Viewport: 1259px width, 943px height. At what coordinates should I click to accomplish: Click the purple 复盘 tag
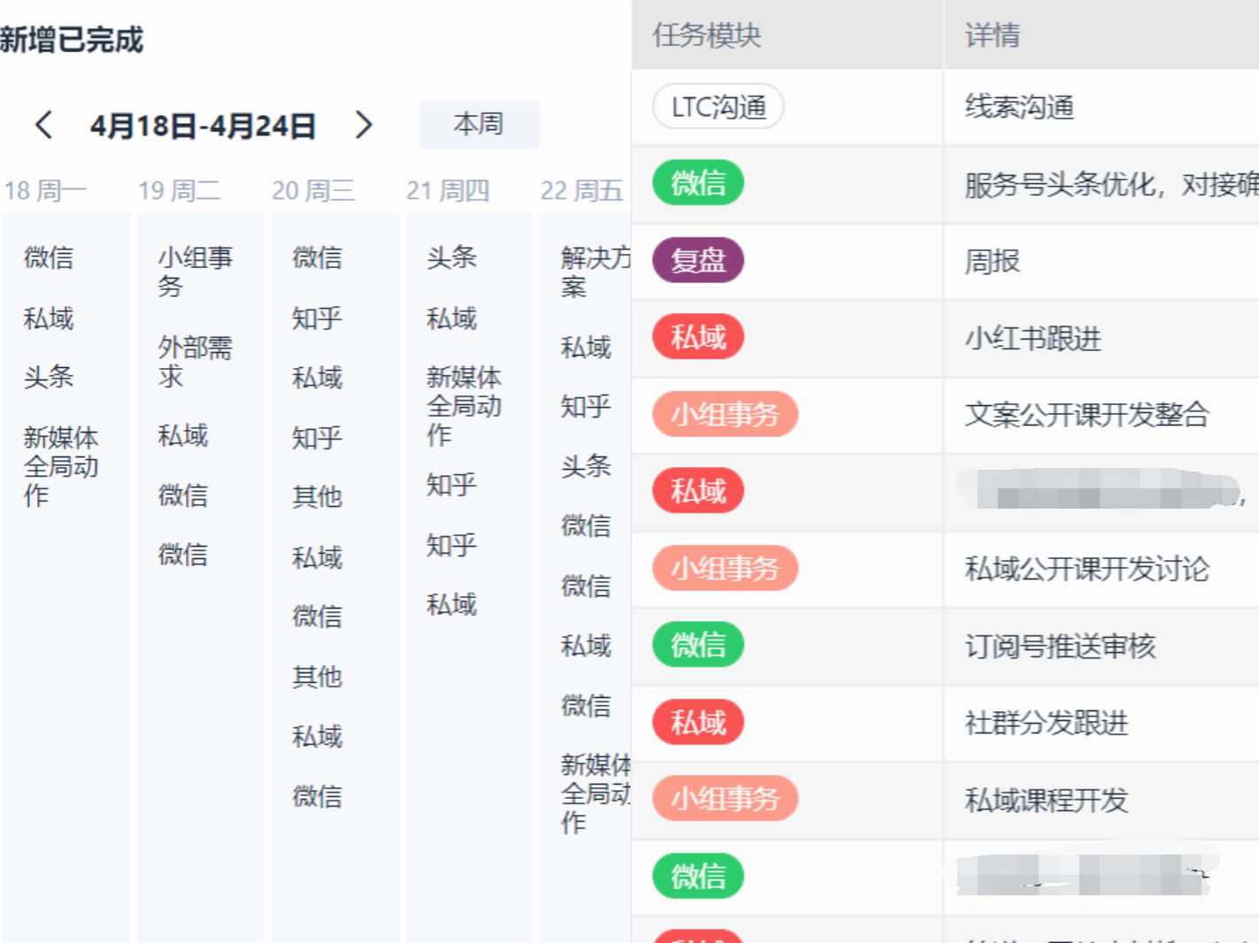pyautogui.click(x=698, y=260)
